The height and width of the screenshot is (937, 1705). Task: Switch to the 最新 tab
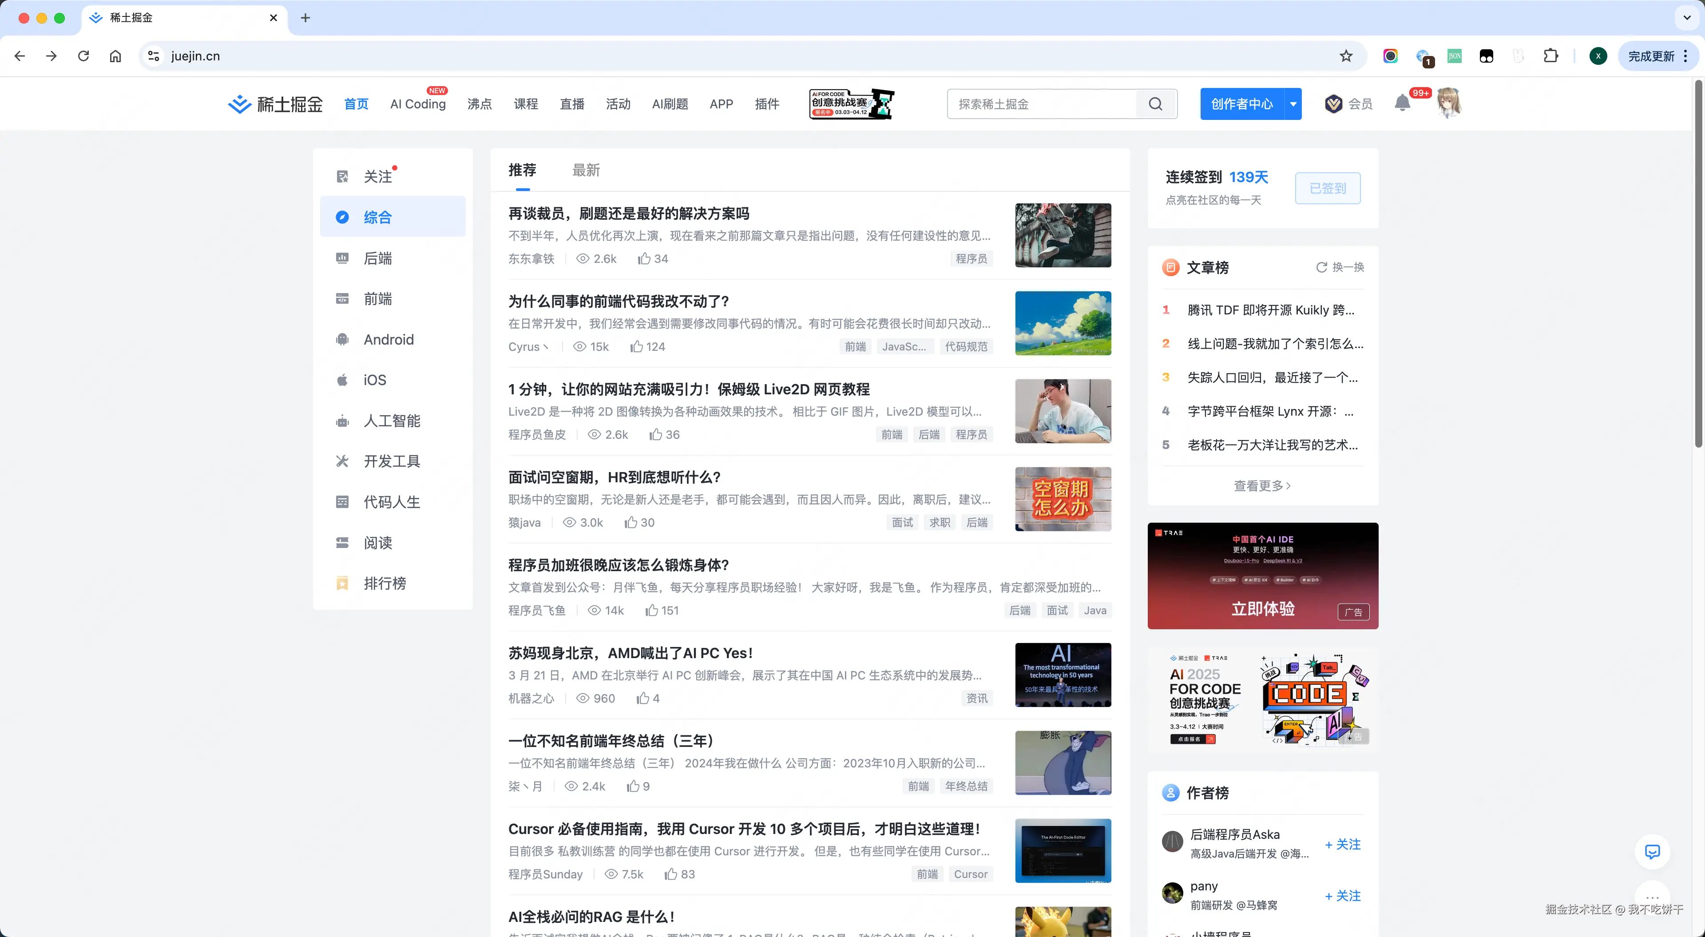pos(586,170)
